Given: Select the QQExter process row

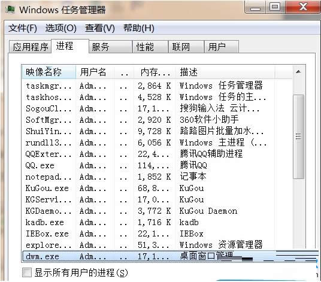Looking at the screenshot, I should (x=158, y=154).
